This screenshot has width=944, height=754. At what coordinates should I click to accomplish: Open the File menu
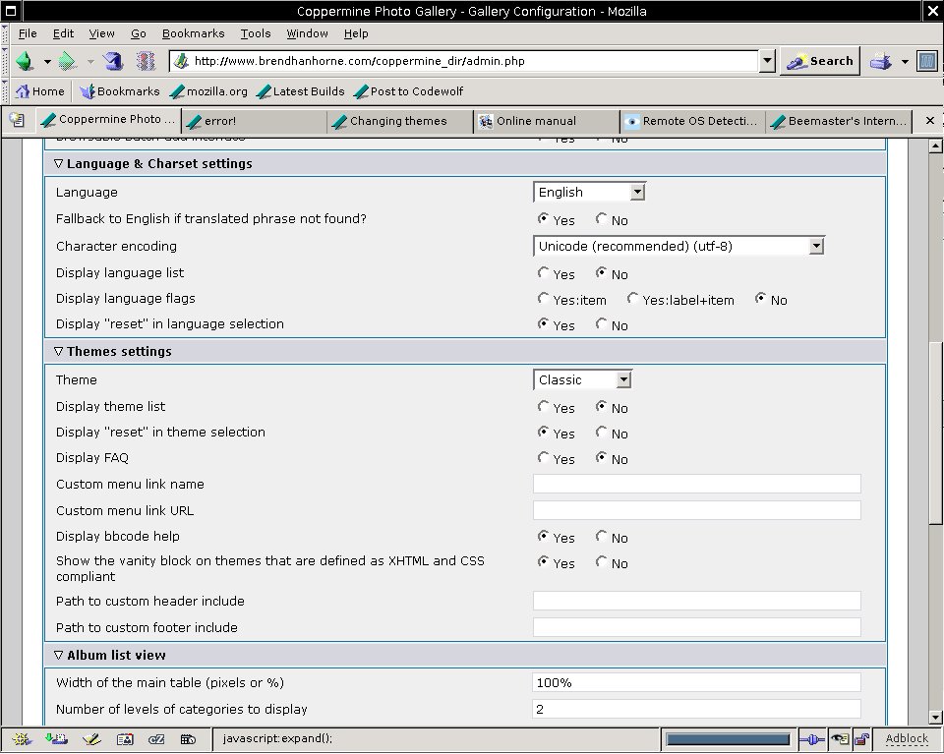[x=28, y=33]
